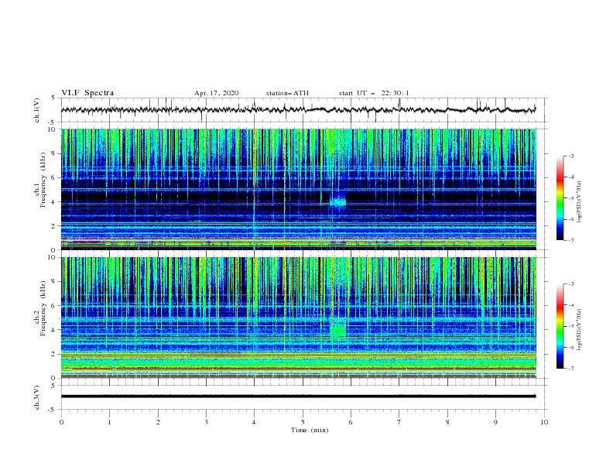
Task: Click the ch.2 4 kHz emission burst
Action: 337,331
